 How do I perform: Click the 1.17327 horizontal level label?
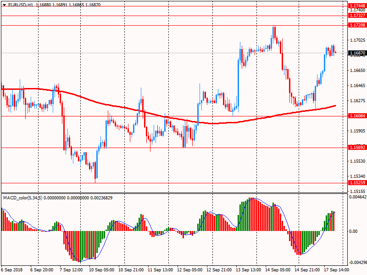(x=357, y=16)
